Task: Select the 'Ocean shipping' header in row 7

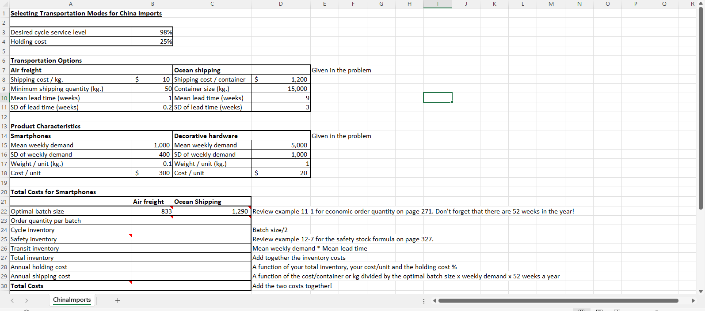Action: (212, 70)
